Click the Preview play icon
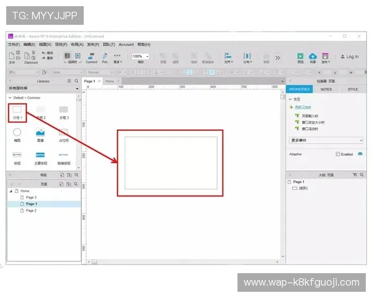The height and width of the screenshot is (298, 372). [x=300, y=56]
